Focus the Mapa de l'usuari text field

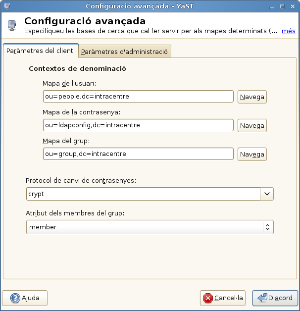138,96
